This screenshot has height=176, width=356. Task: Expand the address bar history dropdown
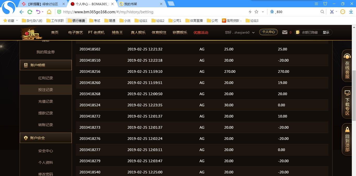click(263, 12)
